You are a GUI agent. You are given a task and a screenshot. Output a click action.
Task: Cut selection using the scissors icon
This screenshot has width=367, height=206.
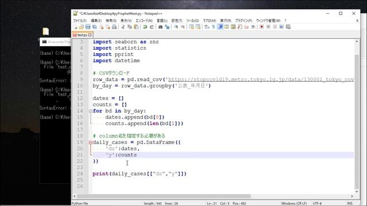(123, 27)
